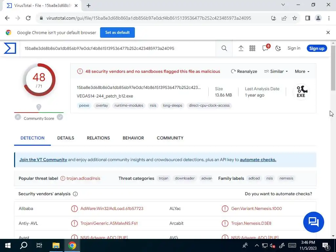Switch to the DETECTION tab

click(x=32, y=138)
